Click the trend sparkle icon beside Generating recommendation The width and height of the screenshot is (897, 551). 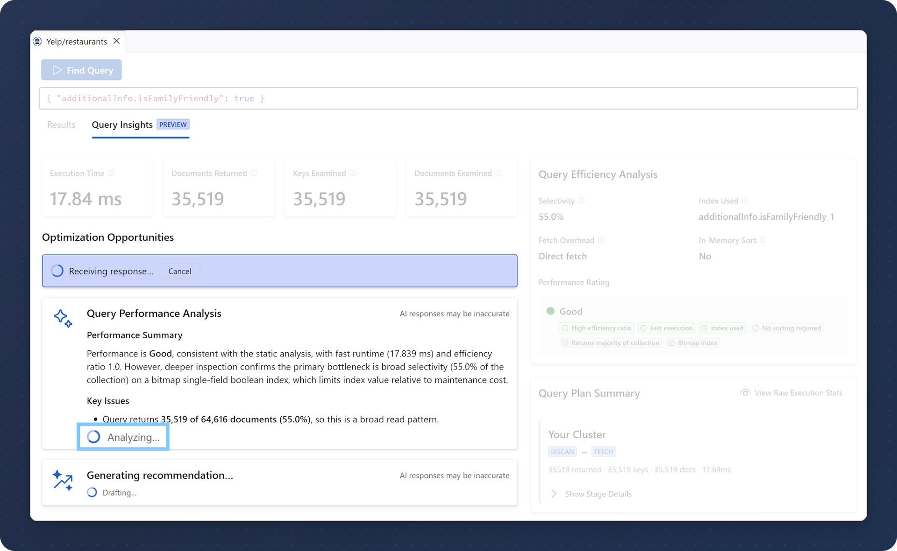click(x=63, y=481)
